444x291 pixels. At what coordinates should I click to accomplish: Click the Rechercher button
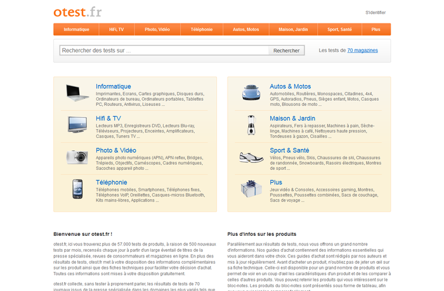tap(286, 50)
